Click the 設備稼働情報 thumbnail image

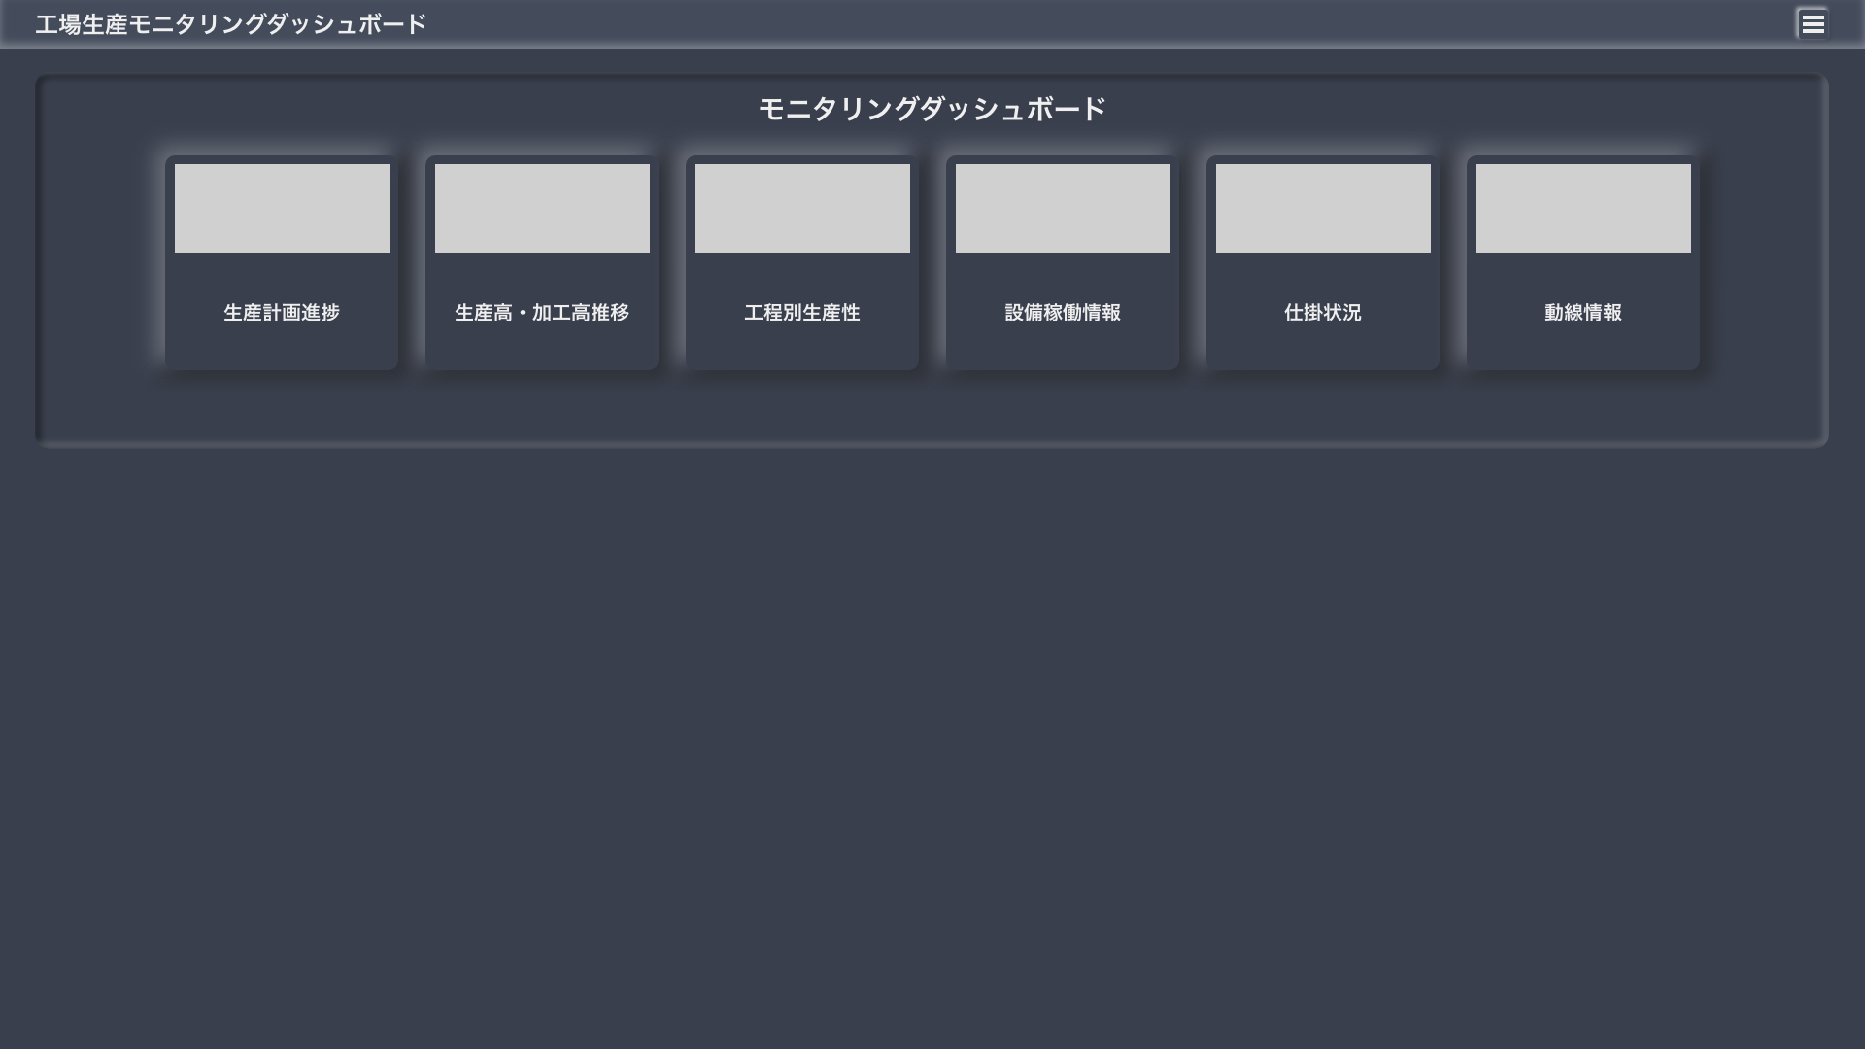click(1062, 207)
